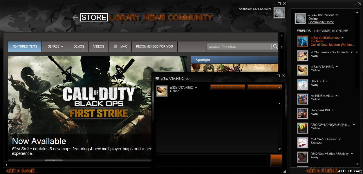Switch to the NEWS tab
Screen dimensions: 363x174
[154, 17]
